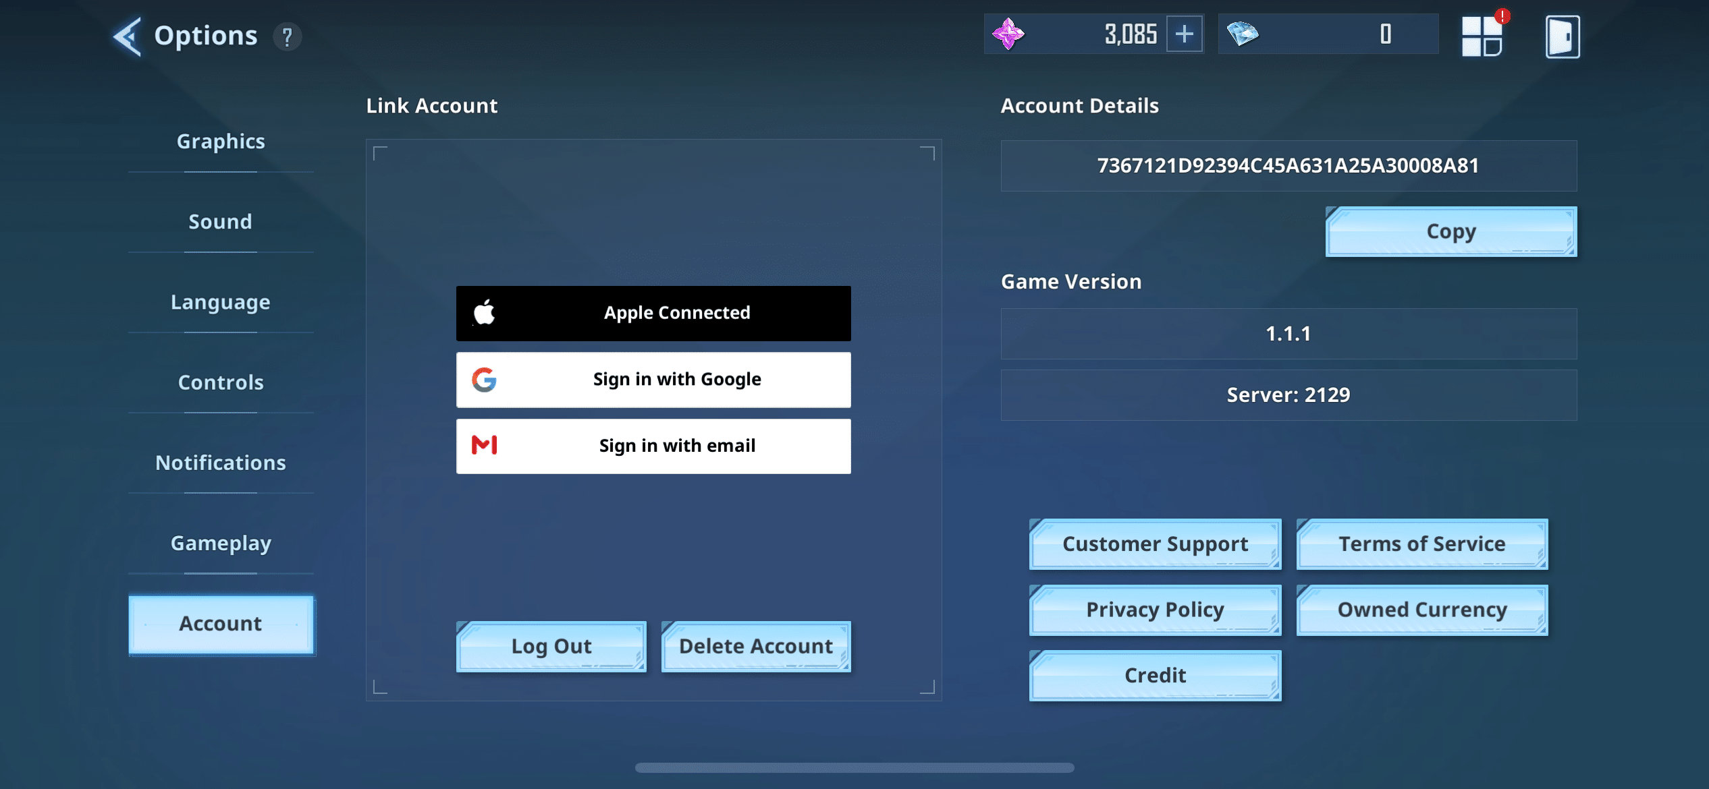
Task: View the Privacy Policy
Action: 1155,610
